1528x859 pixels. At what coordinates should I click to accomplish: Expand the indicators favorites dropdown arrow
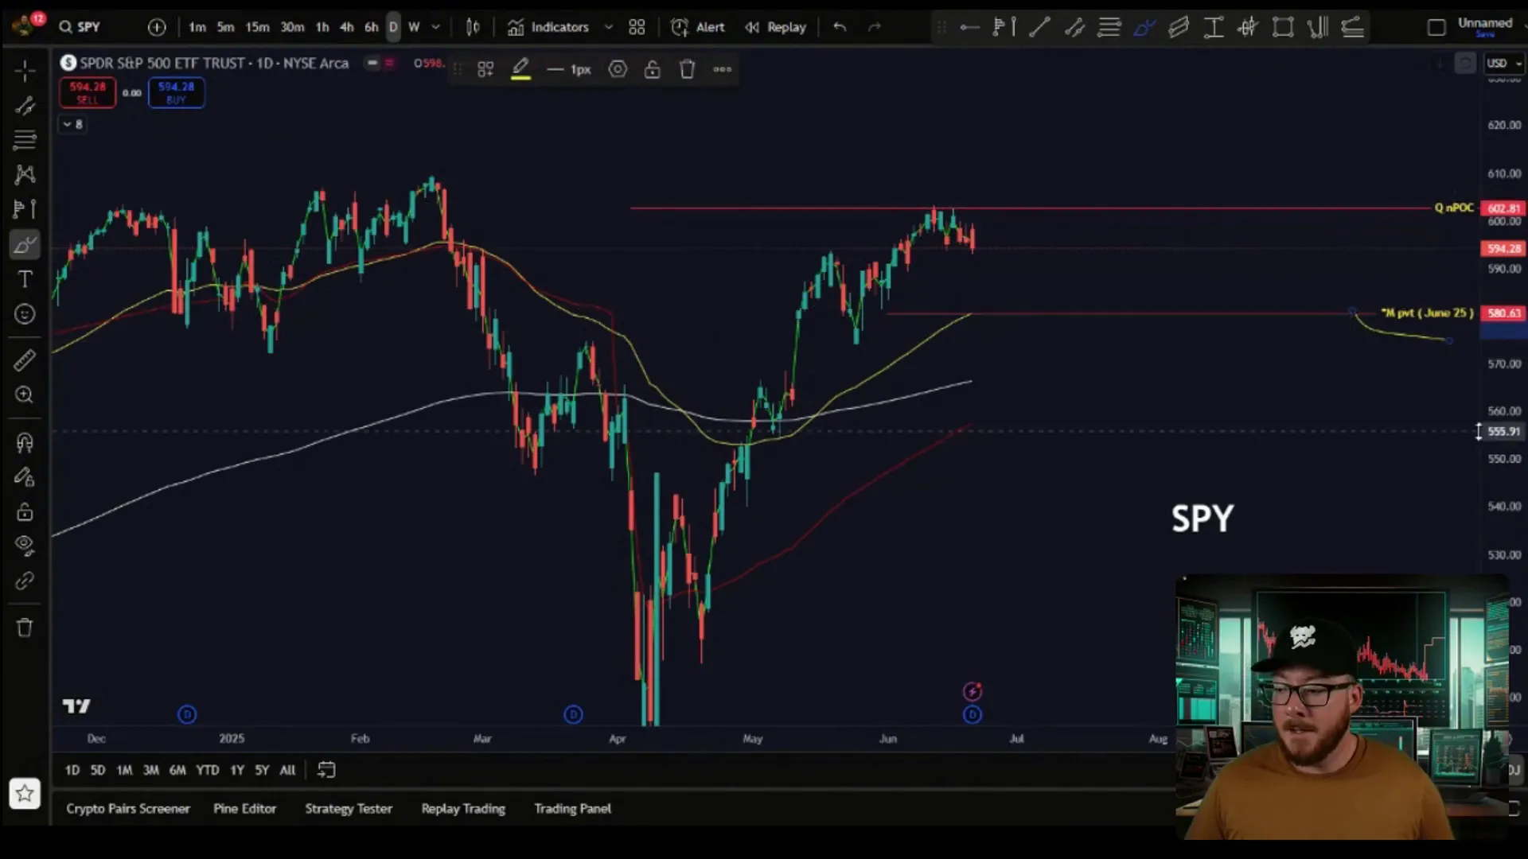click(x=609, y=27)
